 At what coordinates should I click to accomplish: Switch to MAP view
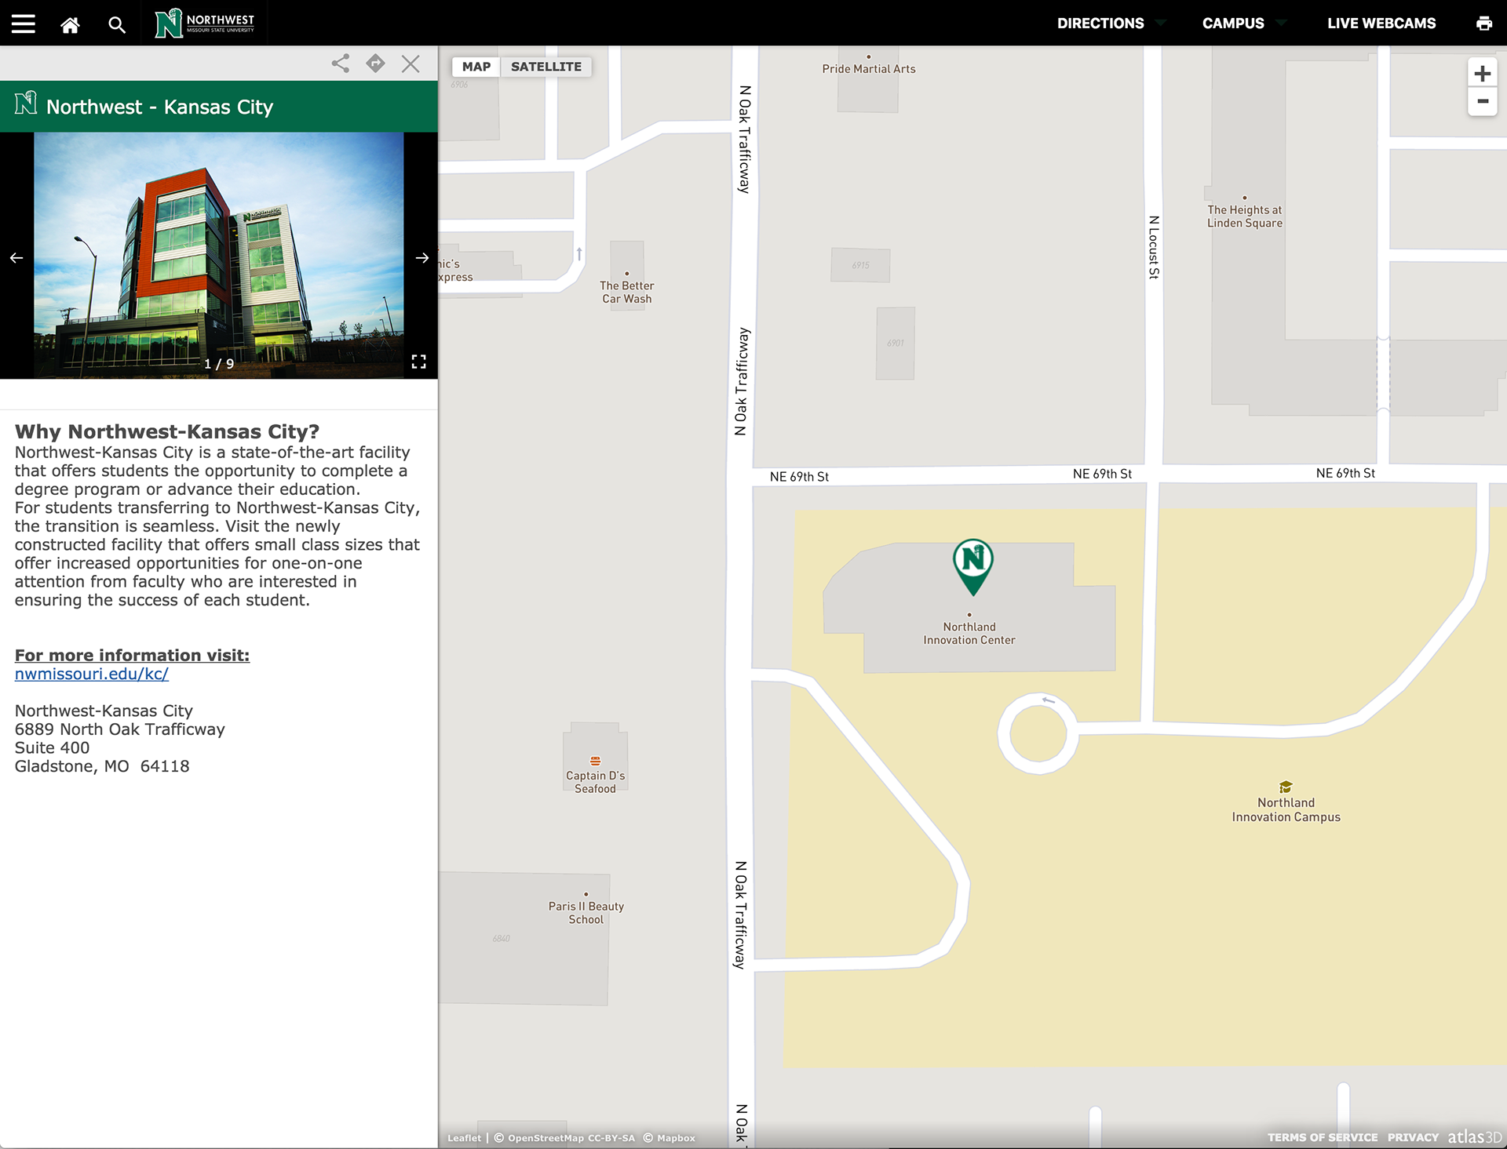476,67
